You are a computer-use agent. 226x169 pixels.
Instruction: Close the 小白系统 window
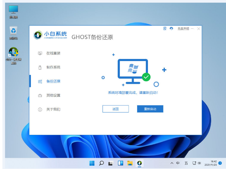198,29
